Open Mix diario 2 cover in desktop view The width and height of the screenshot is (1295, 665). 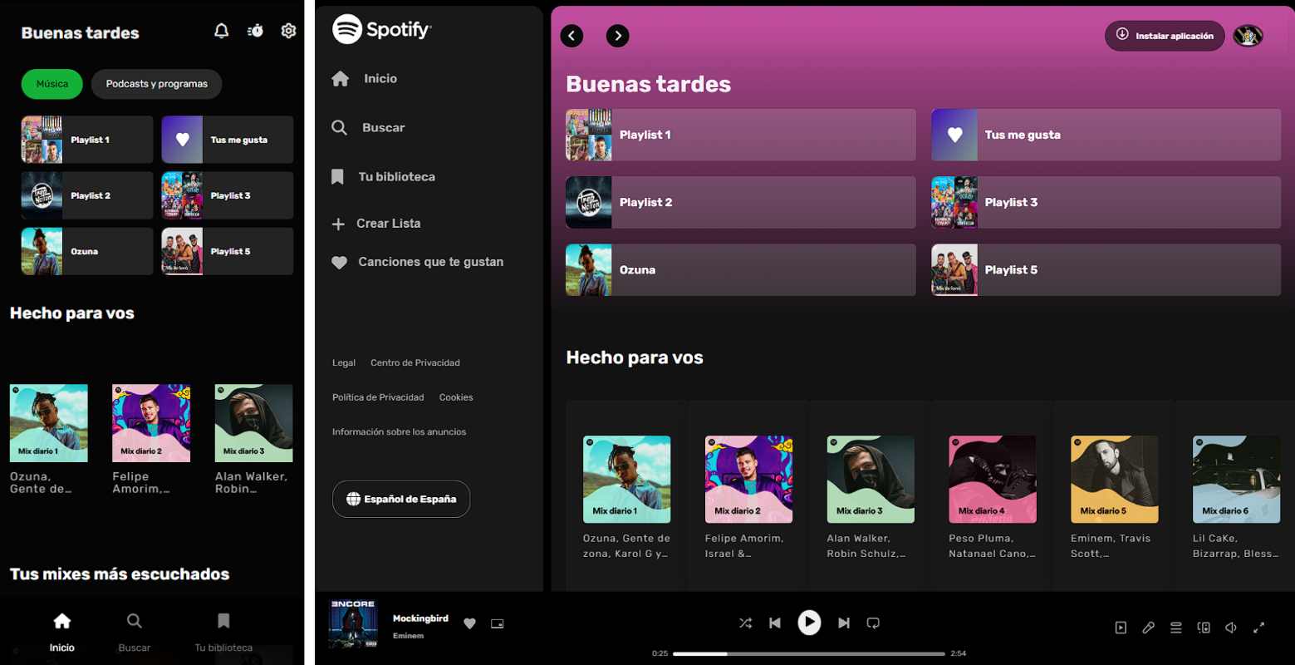pos(748,480)
